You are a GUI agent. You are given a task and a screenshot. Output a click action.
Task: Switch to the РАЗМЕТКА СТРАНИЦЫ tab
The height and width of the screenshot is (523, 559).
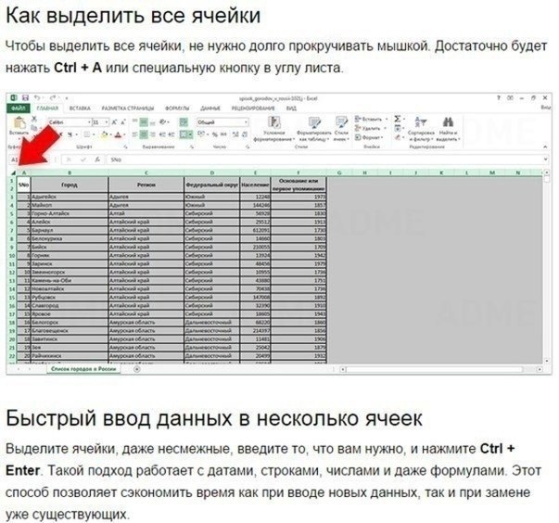point(128,108)
